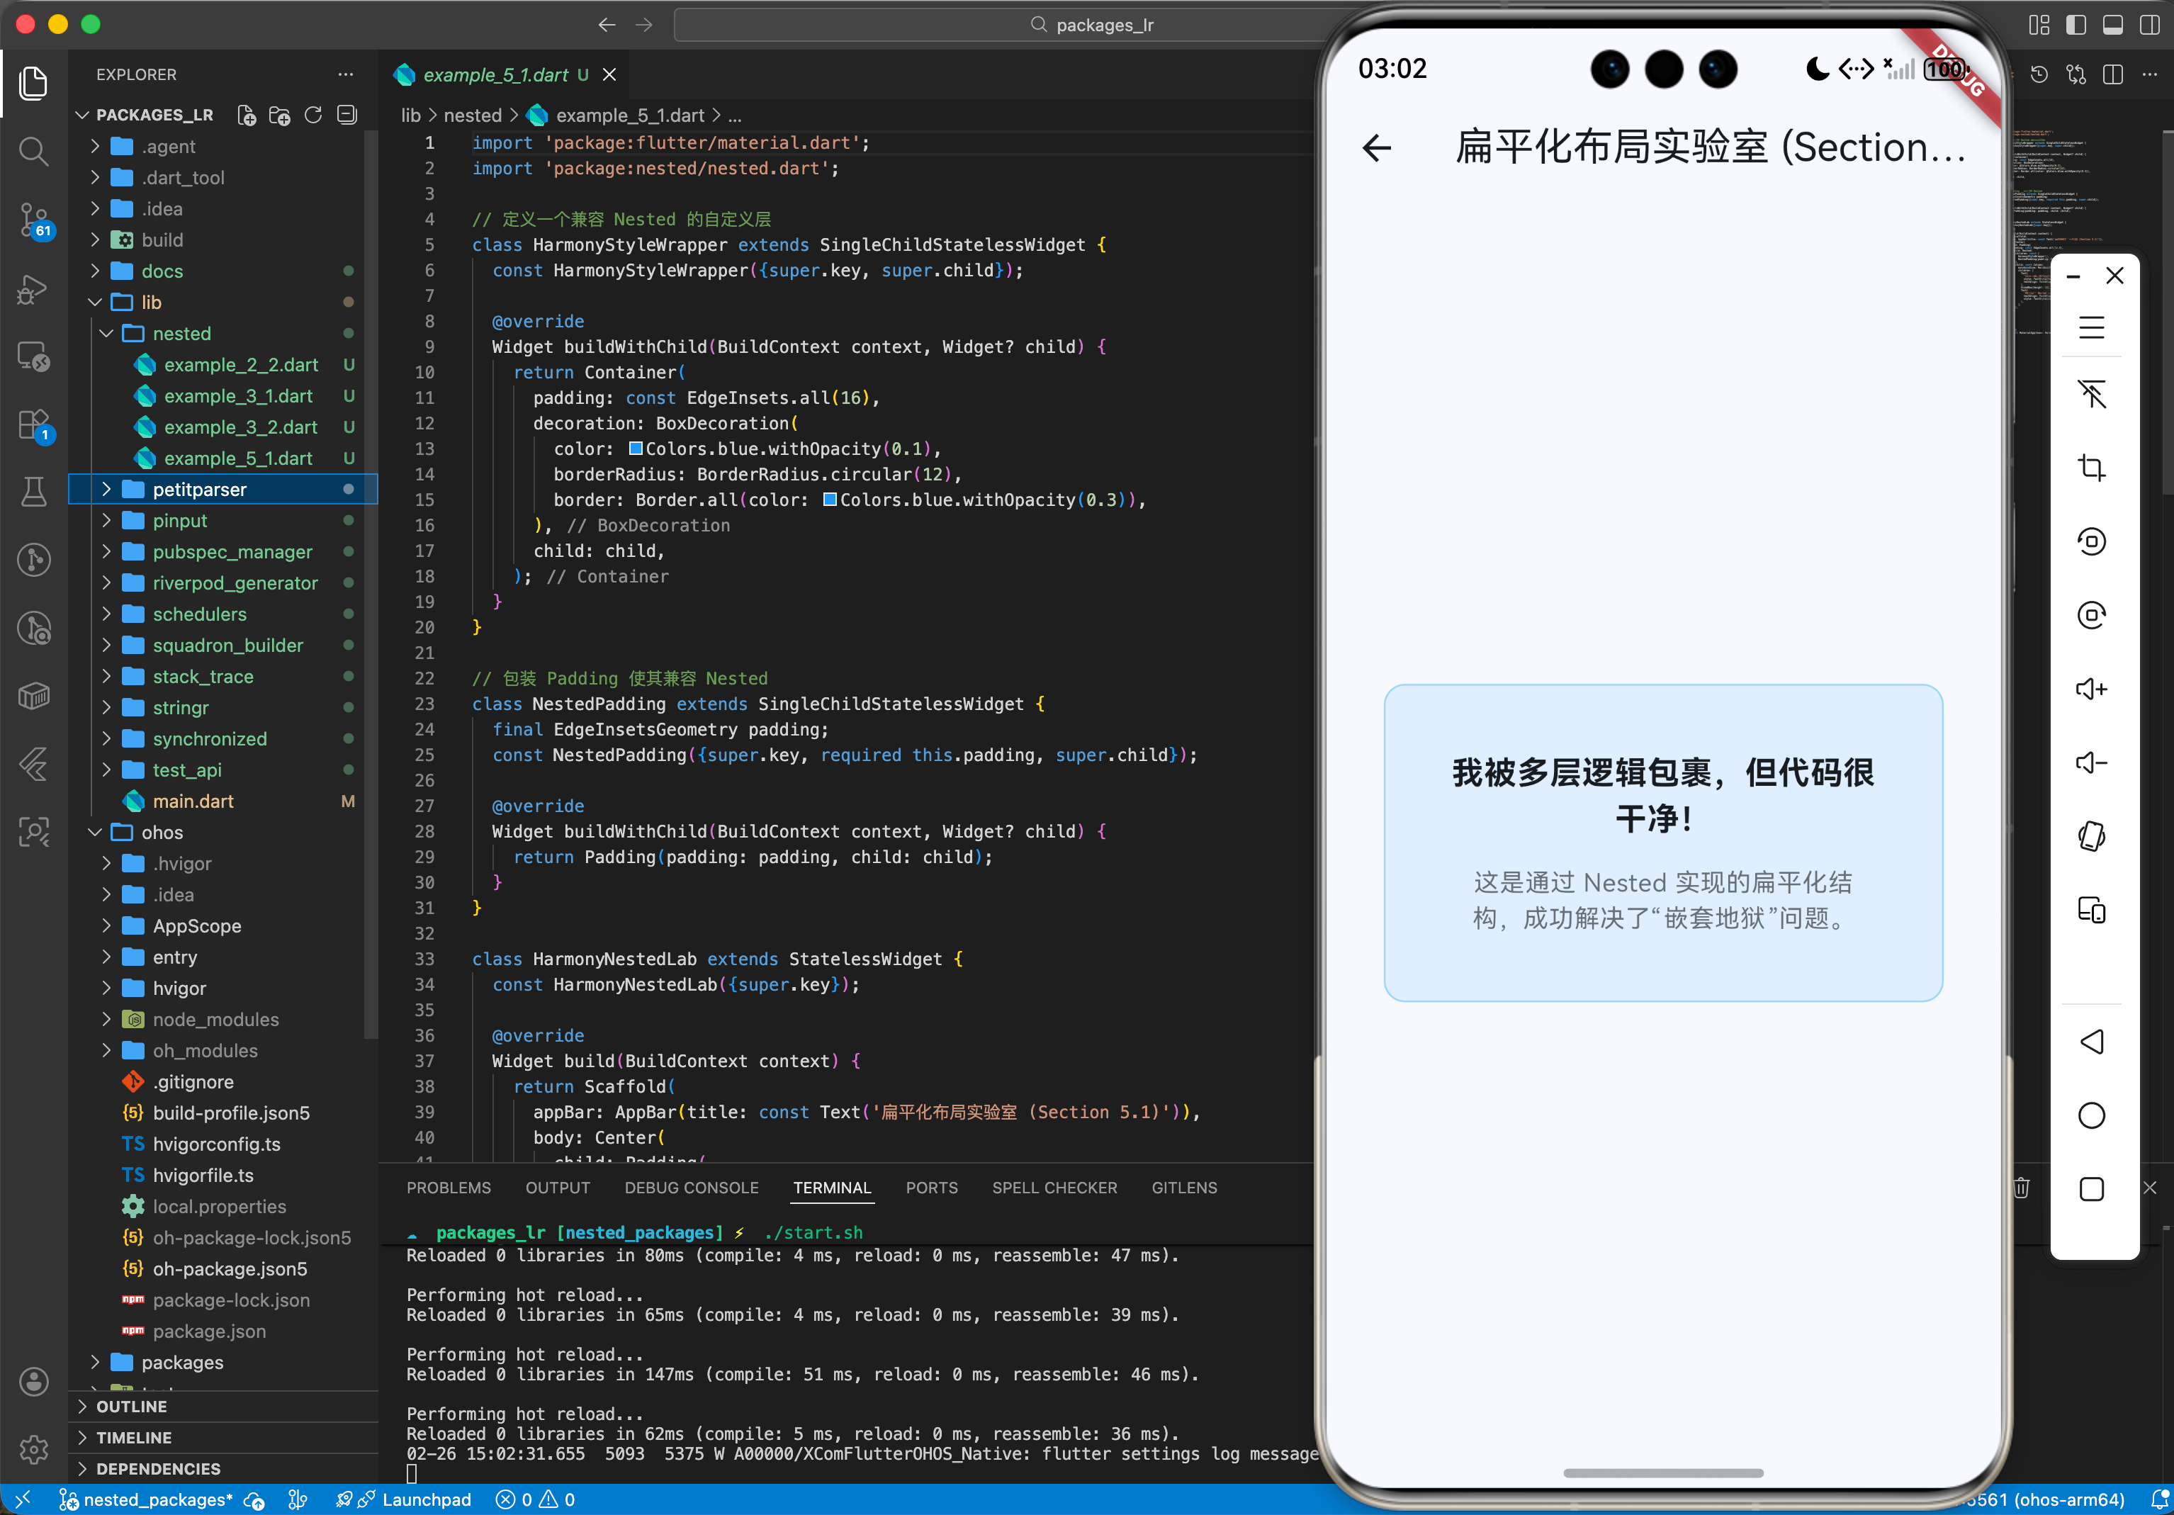Open hvigorconfig.ts file
This screenshot has height=1515, width=2174.
pos(223,1144)
